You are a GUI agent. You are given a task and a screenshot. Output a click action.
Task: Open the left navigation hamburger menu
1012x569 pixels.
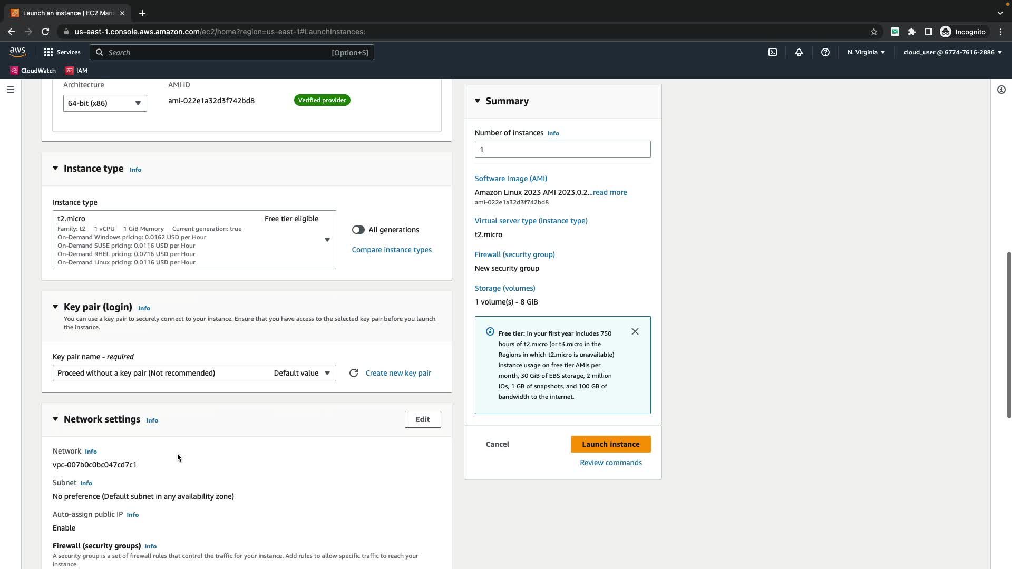click(10, 90)
